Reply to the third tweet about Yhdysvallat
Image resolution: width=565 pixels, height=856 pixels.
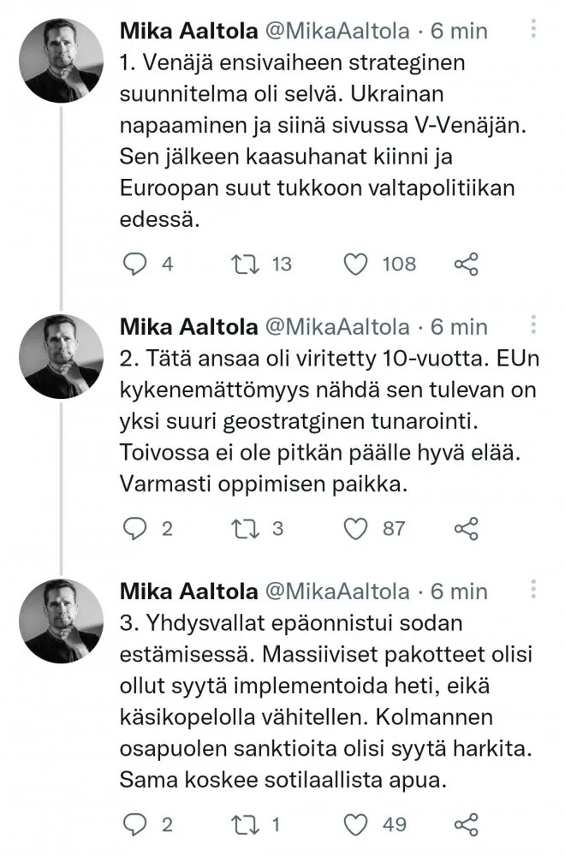click(x=137, y=824)
